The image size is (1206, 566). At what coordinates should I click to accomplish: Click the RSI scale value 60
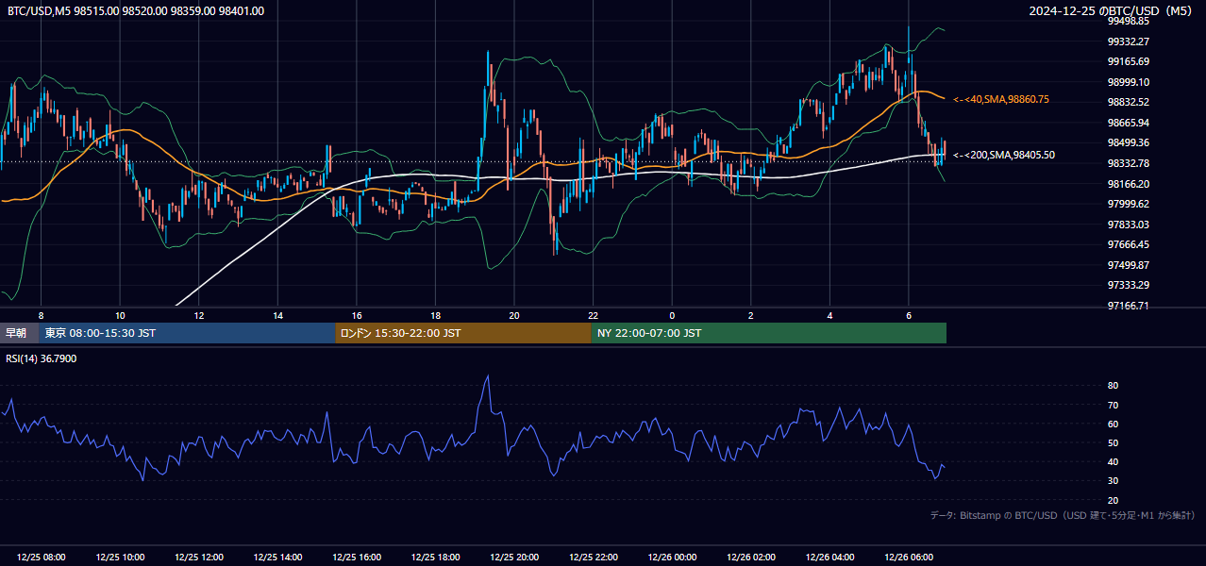tap(1113, 424)
